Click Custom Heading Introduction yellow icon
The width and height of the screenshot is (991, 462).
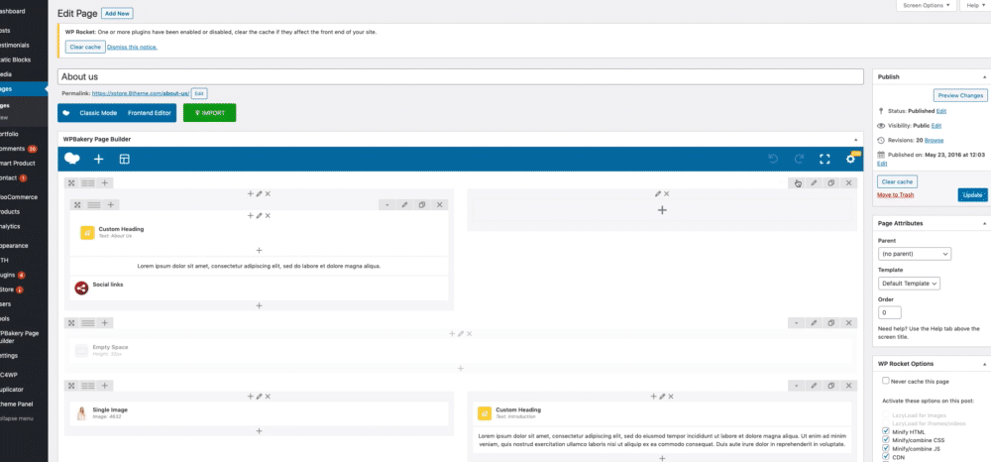click(x=485, y=413)
